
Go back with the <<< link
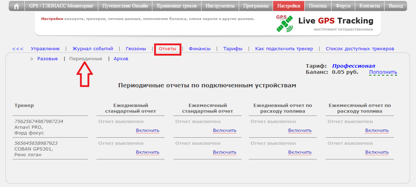(x=18, y=49)
